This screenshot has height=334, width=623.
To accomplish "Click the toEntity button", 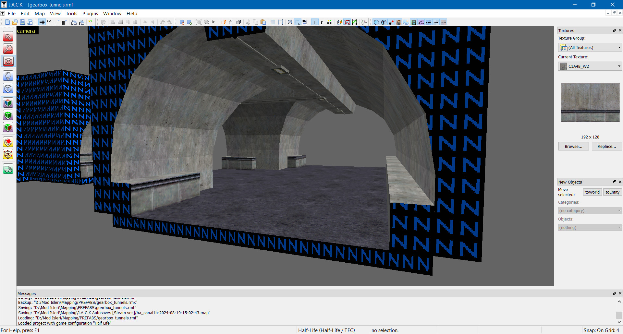I will click(x=613, y=192).
